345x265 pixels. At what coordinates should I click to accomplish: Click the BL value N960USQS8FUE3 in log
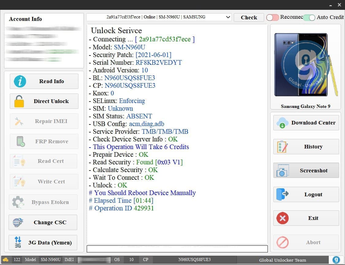pos(130,78)
